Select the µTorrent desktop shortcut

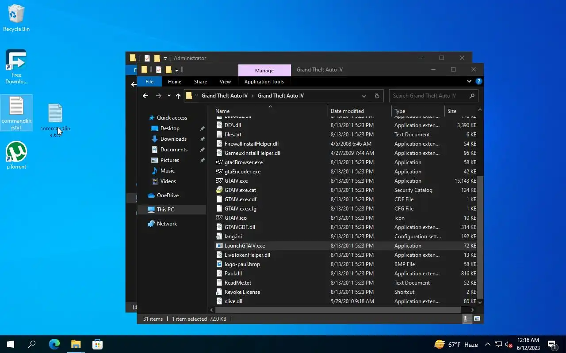(16, 155)
